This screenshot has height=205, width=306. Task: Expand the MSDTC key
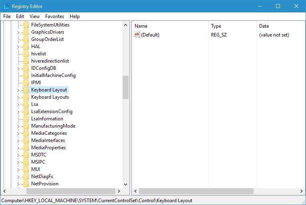(18, 155)
